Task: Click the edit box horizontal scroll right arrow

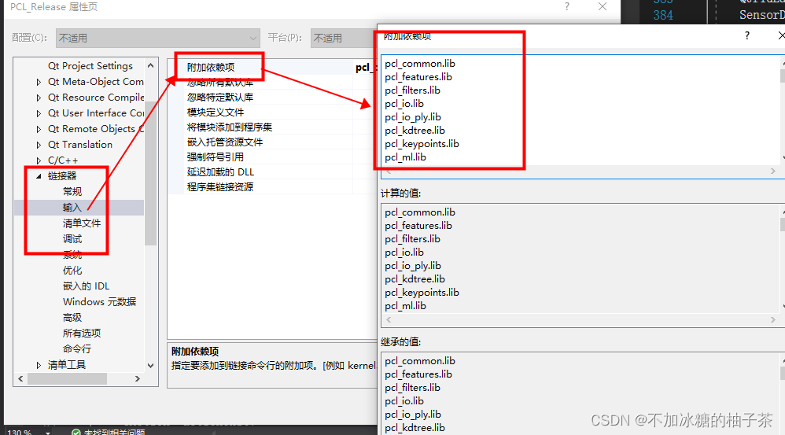Action: pos(773,171)
